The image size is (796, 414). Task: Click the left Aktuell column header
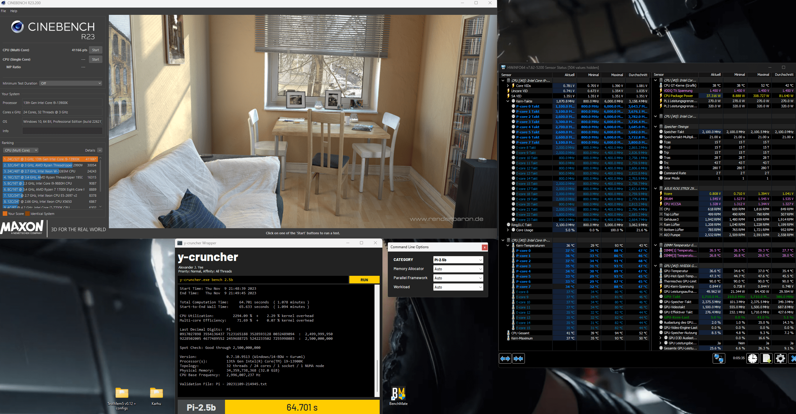pyautogui.click(x=564, y=75)
